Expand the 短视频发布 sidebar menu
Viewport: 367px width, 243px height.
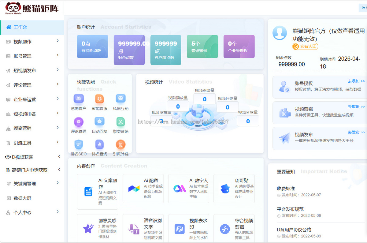click(x=32, y=70)
